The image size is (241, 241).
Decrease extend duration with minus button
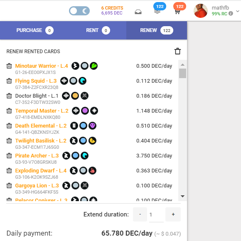140,214
